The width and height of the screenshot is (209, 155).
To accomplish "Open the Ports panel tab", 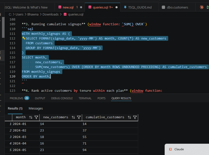I will [x=101, y=98].
